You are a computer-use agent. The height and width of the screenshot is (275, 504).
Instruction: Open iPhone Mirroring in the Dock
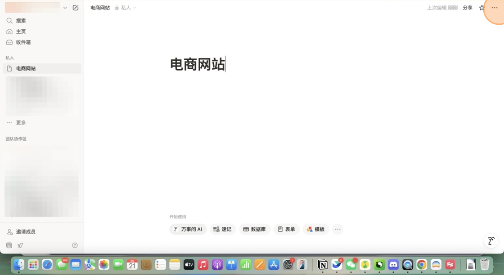pos(302,264)
